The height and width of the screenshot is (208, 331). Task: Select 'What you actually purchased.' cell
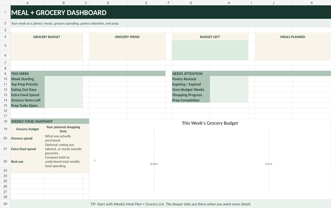tap(63, 138)
